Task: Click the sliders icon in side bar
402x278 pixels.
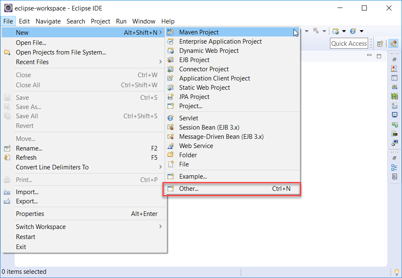Action: pos(394,87)
